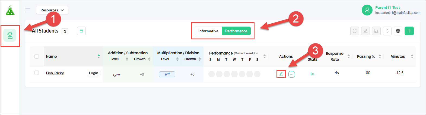Screen dimensions: 426x115
Task: Click the hamburger menu icon
Action: (x=28, y=10)
